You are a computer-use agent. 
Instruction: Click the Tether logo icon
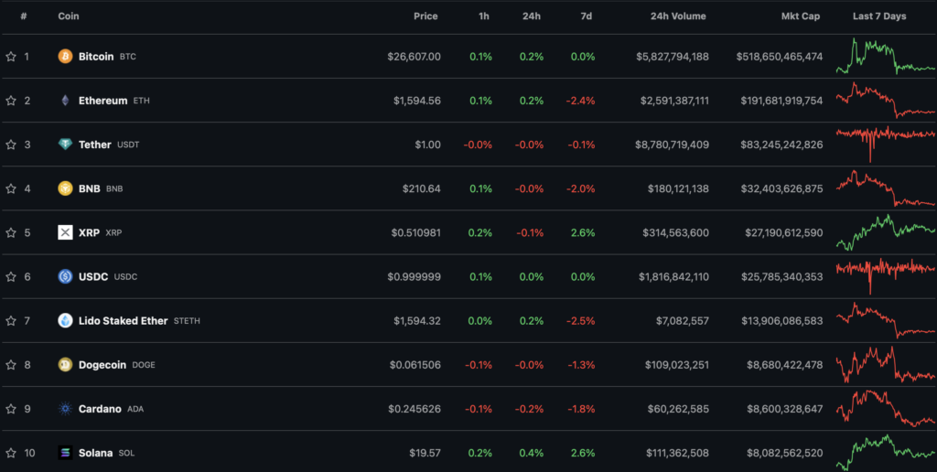(65, 145)
